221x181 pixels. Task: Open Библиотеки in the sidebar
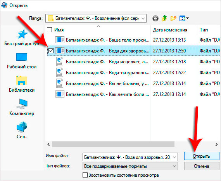[22, 84]
